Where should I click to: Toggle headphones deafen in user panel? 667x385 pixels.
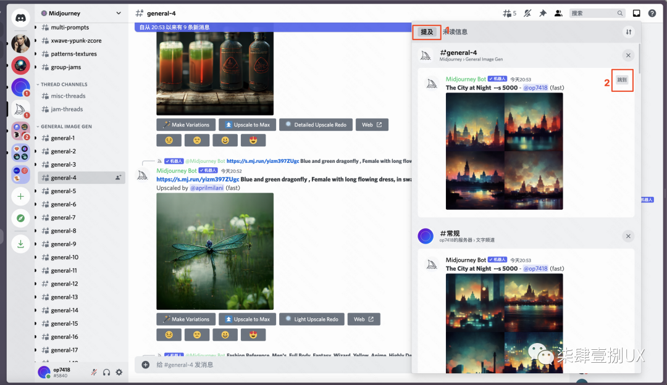106,372
